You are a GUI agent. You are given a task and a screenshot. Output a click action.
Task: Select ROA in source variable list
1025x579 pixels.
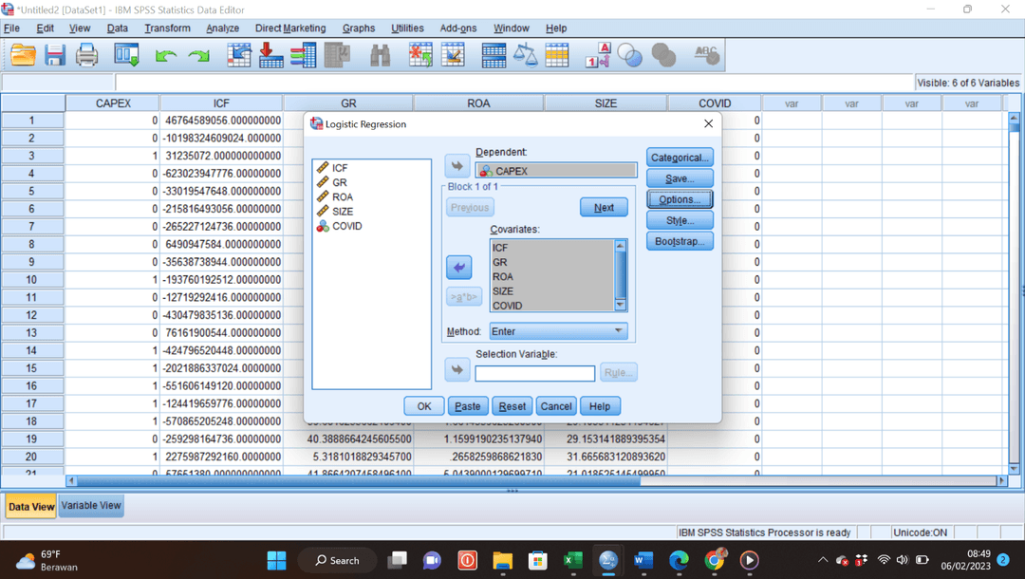(x=343, y=196)
